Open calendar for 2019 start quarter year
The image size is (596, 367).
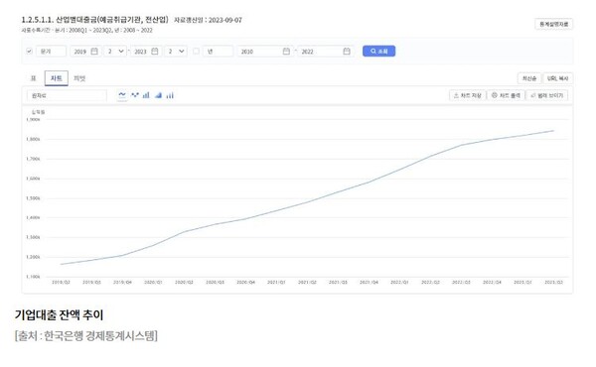94,52
